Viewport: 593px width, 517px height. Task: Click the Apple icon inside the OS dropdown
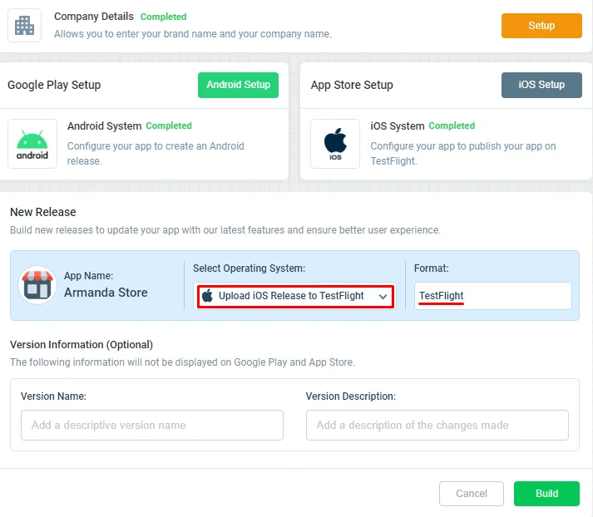(x=207, y=296)
